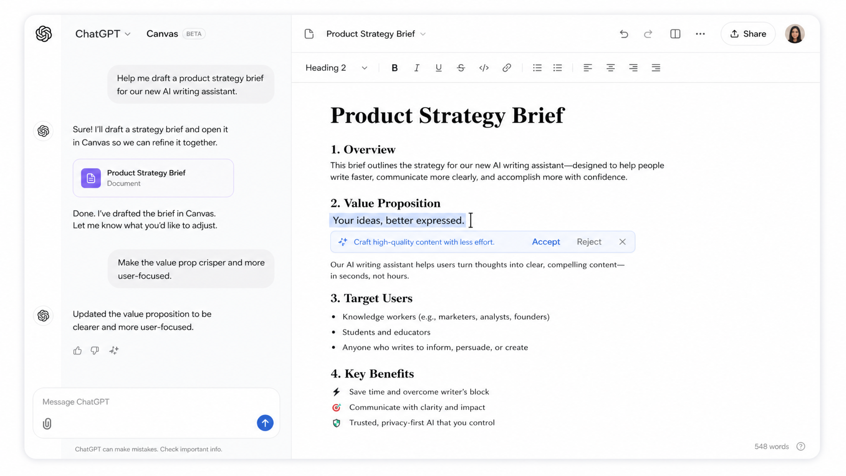Click the target icon beside Communicate with clarity
The image size is (846, 476).
point(336,407)
